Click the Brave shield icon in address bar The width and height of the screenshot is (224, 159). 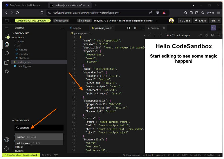pyautogui.click(x=158, y=13)
